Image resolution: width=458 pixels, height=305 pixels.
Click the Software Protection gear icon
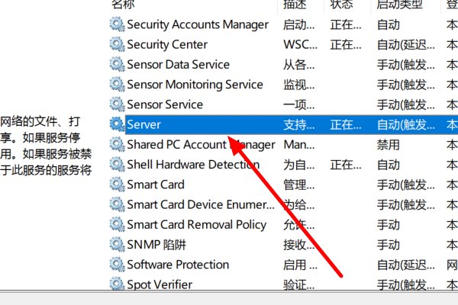(117, 265)
